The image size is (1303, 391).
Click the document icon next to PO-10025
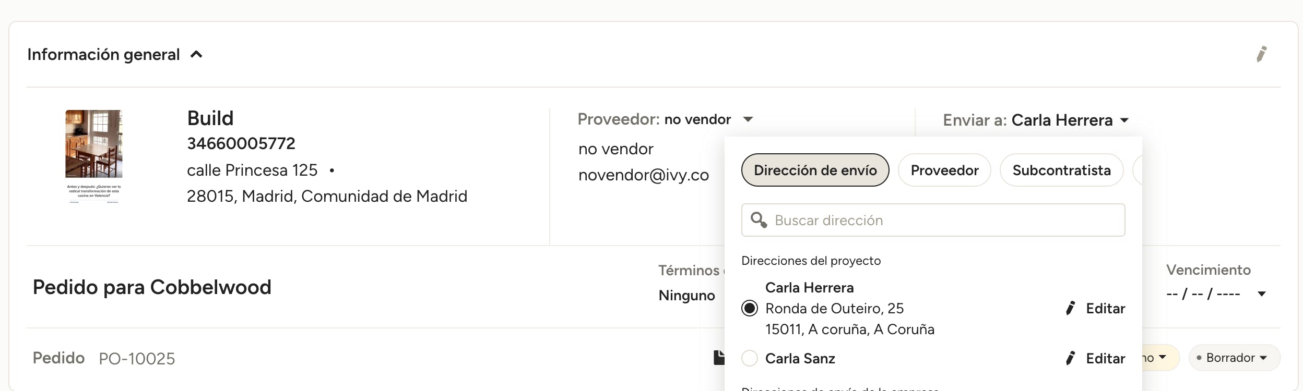(x=719, y=358)
